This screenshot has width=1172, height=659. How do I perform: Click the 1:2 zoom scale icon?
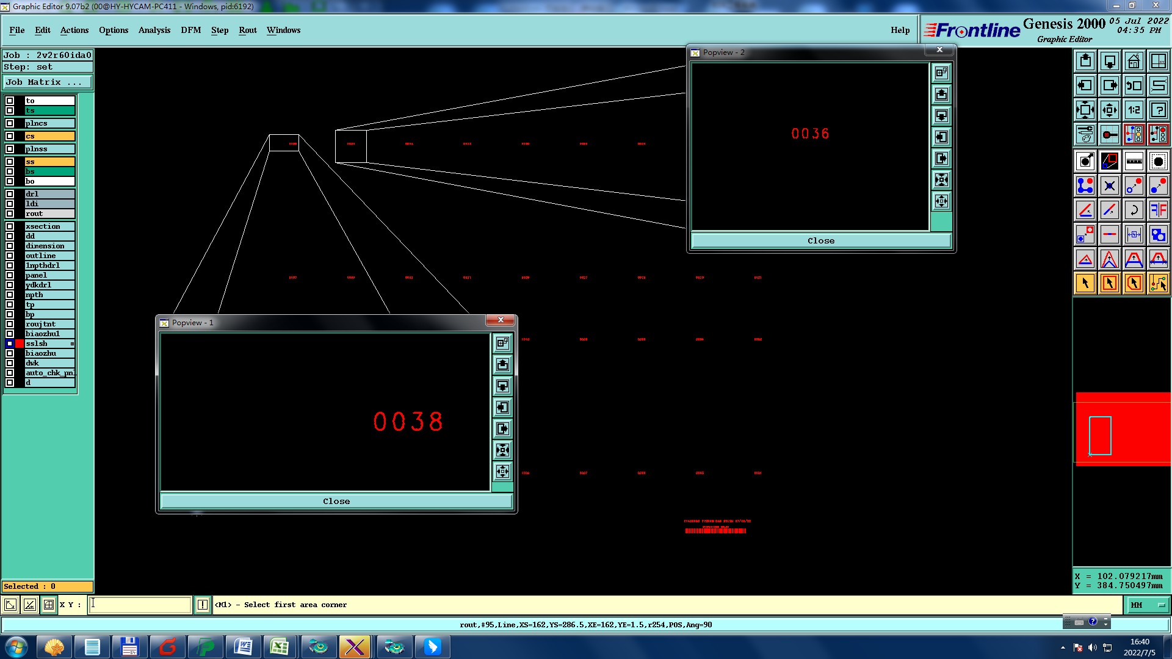click(x=1134, y=110)
